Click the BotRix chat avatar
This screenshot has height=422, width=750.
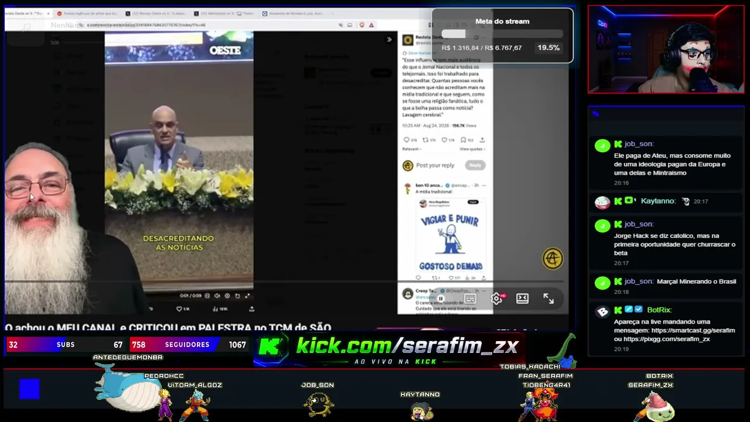tap(602, 311)
